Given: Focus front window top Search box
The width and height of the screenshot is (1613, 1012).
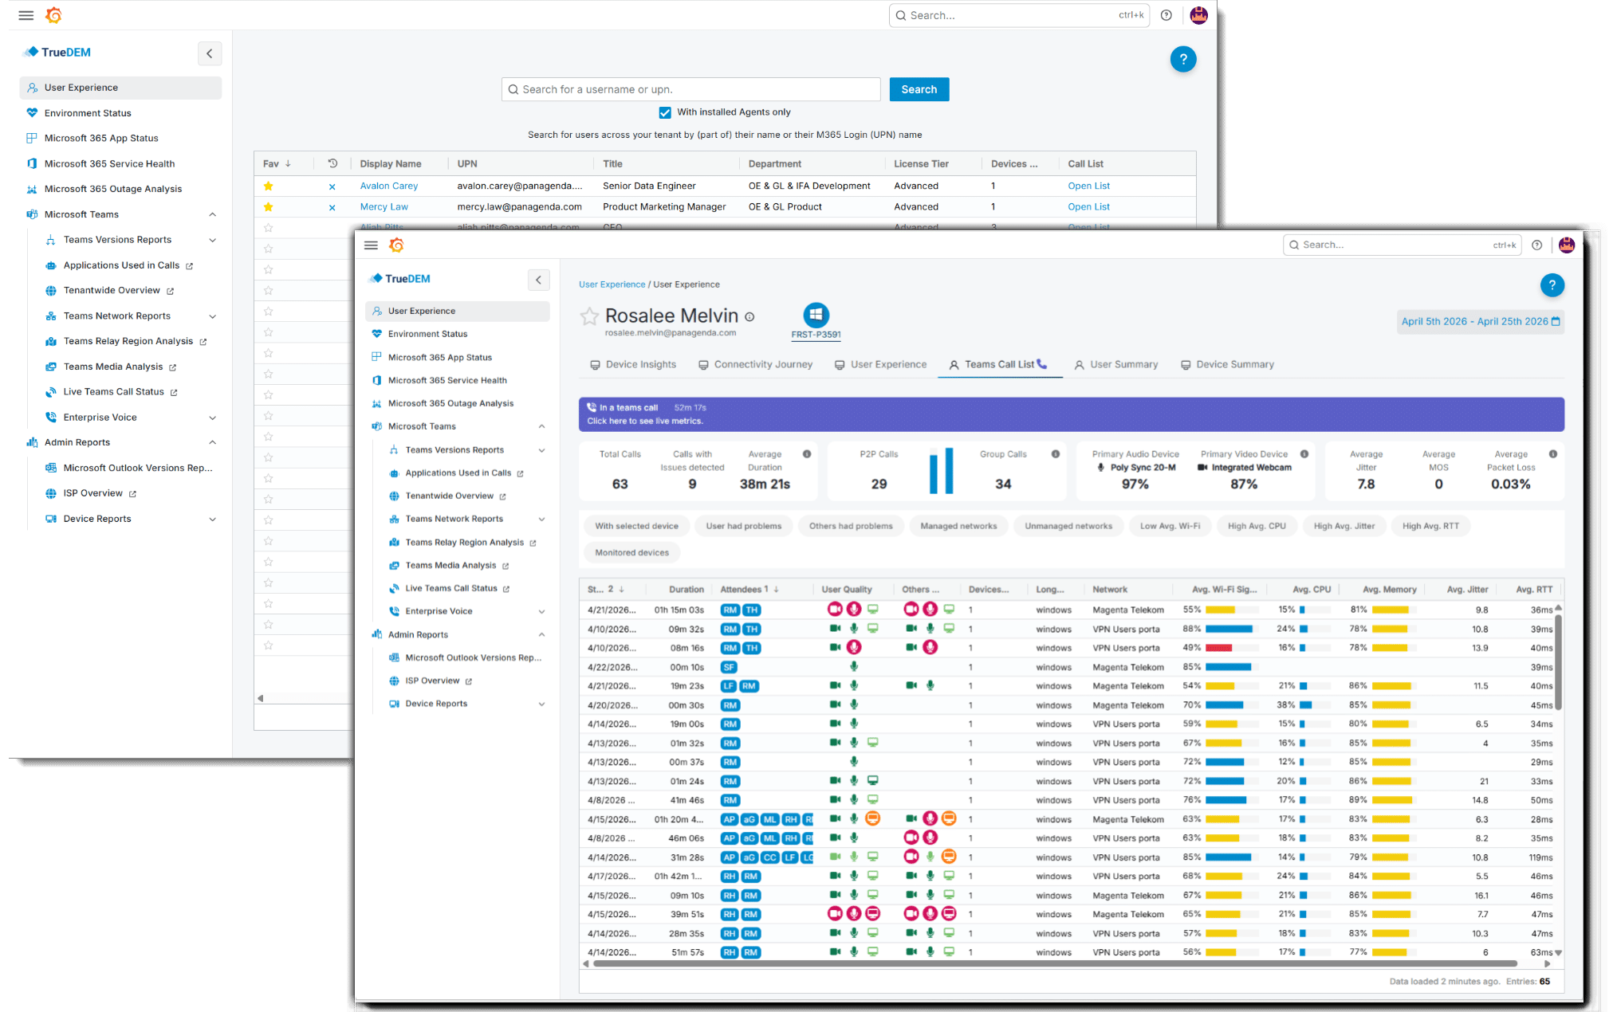Looking at the screenshot, I should pos(1402,245).
